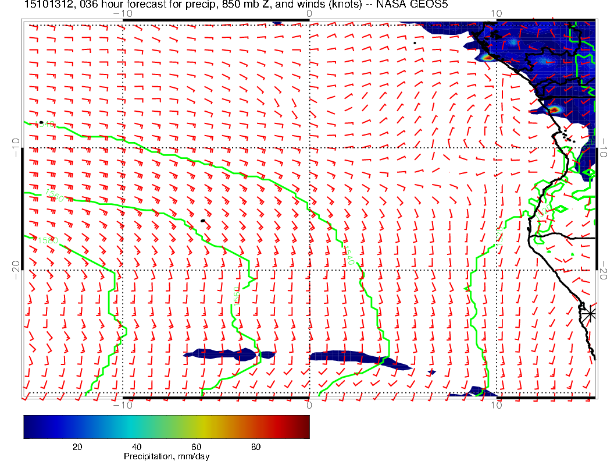Image resolution: width=614 pixels, height=475 pixels.
Task: Click the "-20" latitude label on the right axis
Action: pos(603,271)
